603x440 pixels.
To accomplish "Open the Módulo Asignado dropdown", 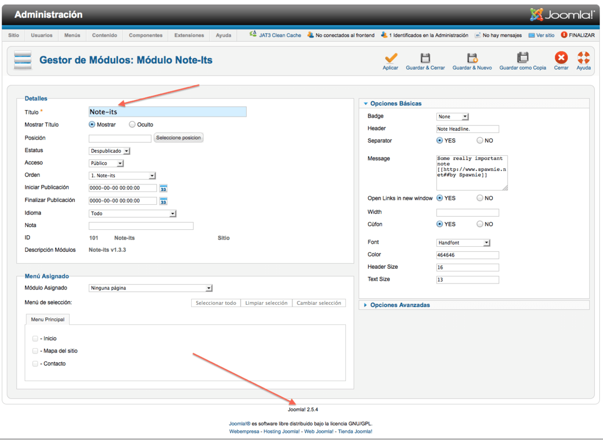I will point(151,288).
